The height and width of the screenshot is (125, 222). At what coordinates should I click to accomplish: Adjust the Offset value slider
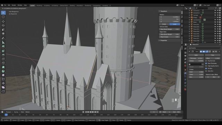coord(213,58)
